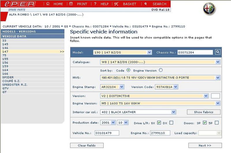Screen dimensions: 231x153
Task: Click the question mark help icon
Action: pyautogui.click(x=95, y=4)
